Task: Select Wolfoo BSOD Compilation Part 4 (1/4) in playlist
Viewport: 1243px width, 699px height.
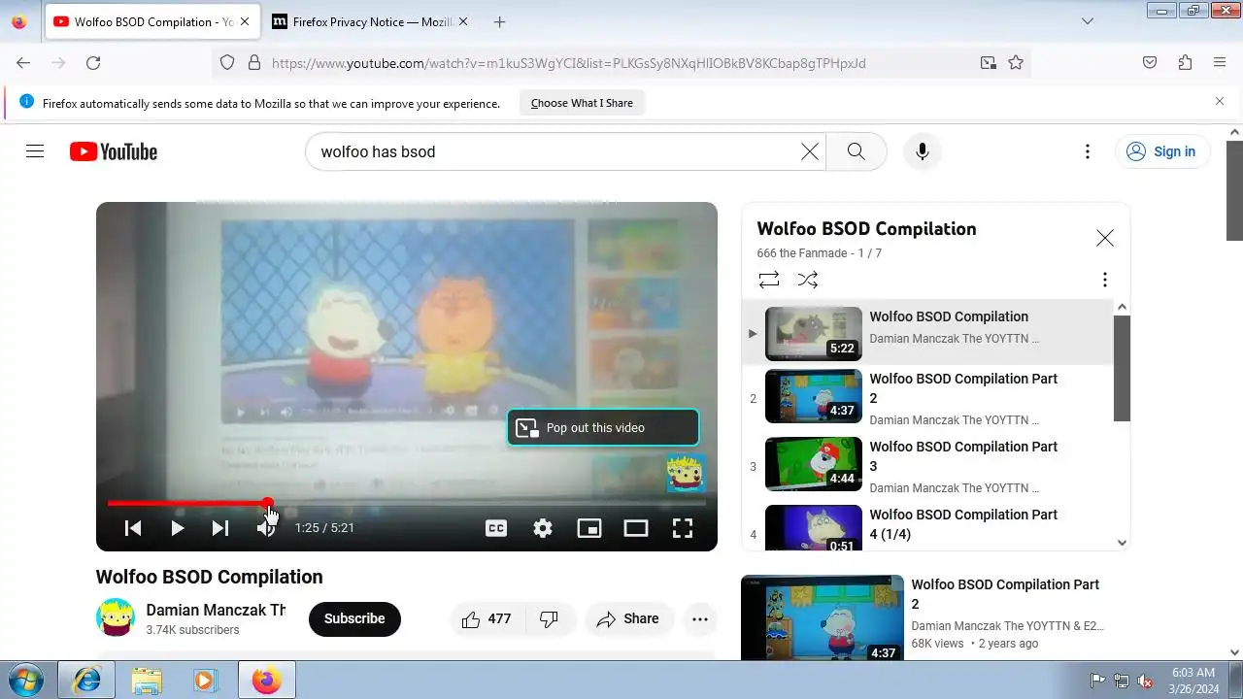Action: (928, 527)
